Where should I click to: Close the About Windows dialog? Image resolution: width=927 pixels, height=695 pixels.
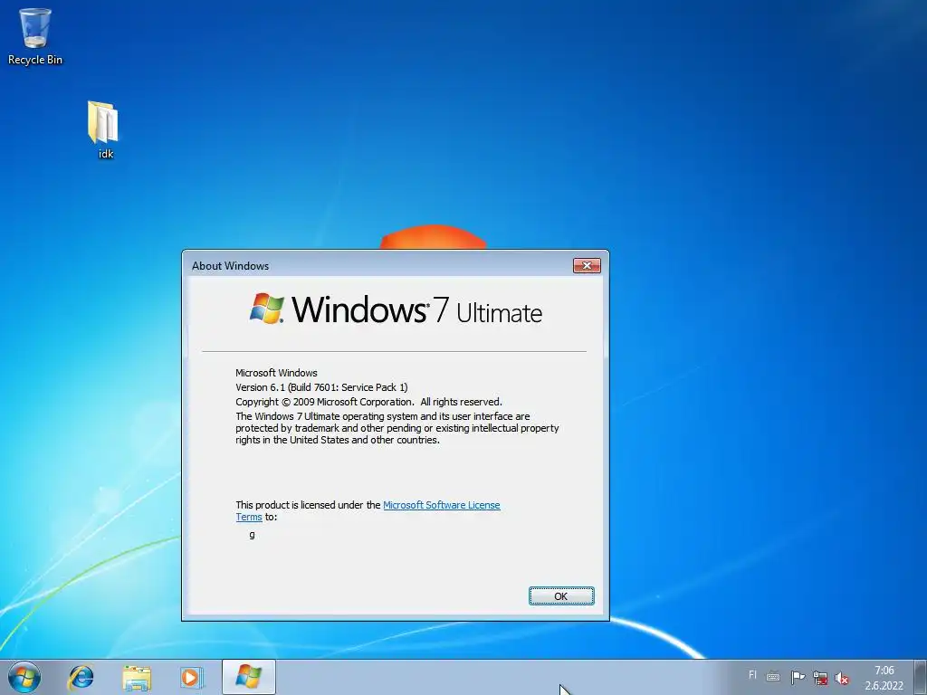point(587,266)
